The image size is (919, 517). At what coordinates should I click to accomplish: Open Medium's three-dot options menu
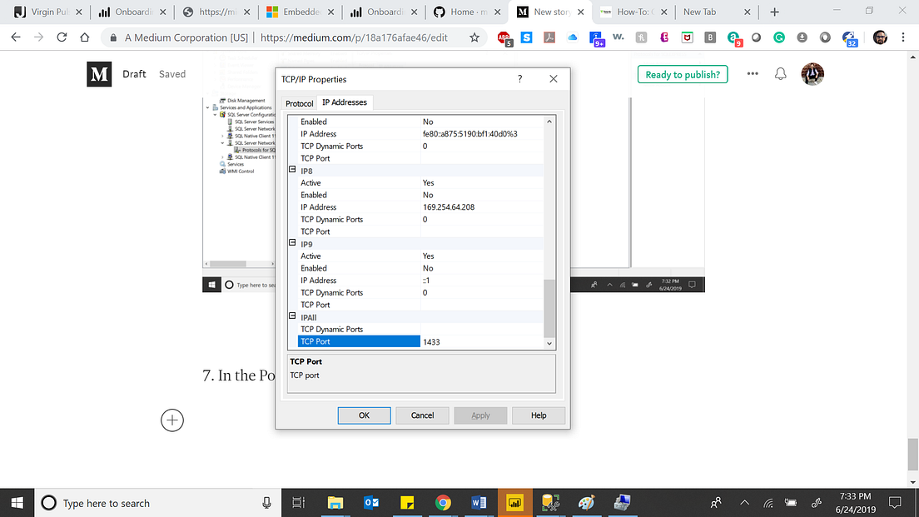tap(753, 74)
